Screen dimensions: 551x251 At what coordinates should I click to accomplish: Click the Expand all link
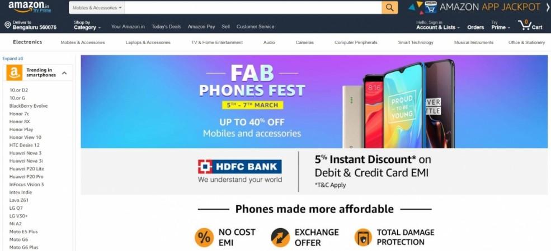coord(13,59)
